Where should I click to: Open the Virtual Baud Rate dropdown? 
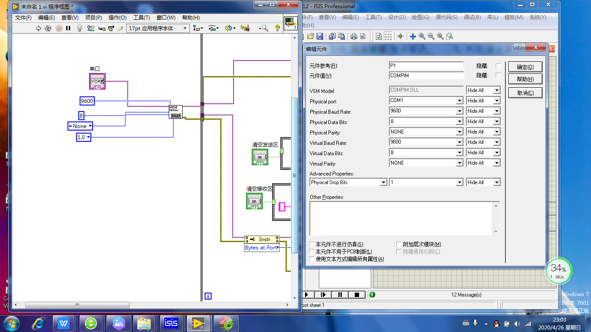point(459,142)
